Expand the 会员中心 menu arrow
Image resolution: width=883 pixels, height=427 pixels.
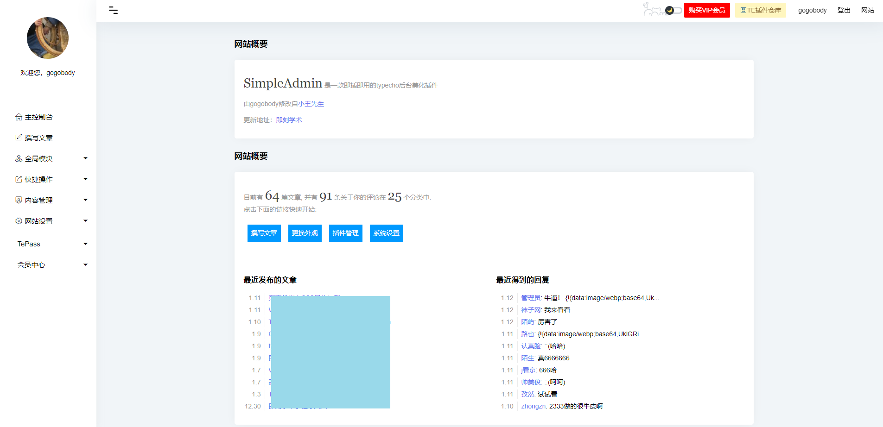coord(85,265)
